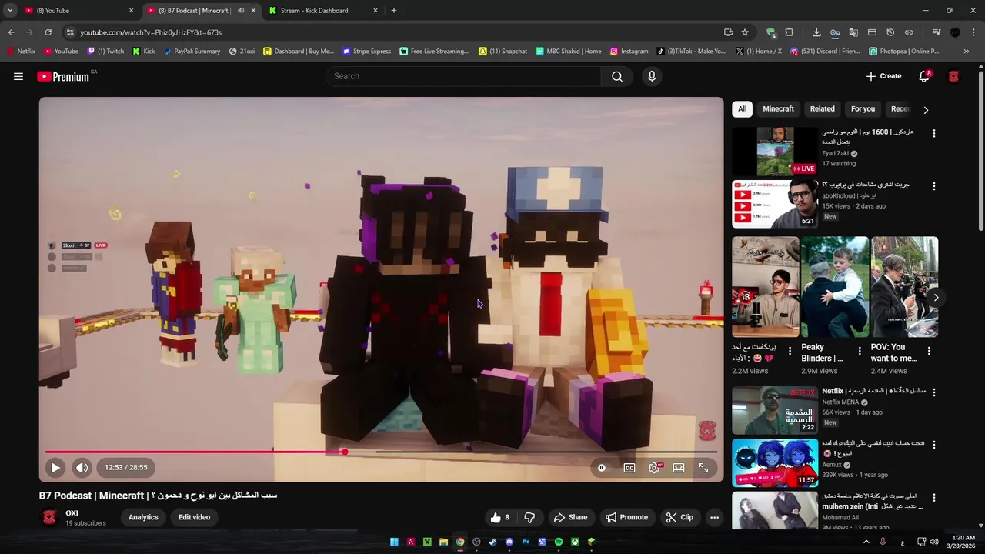985x554 pixels.
Task: Open Analytics for this video
Action: 143,517
